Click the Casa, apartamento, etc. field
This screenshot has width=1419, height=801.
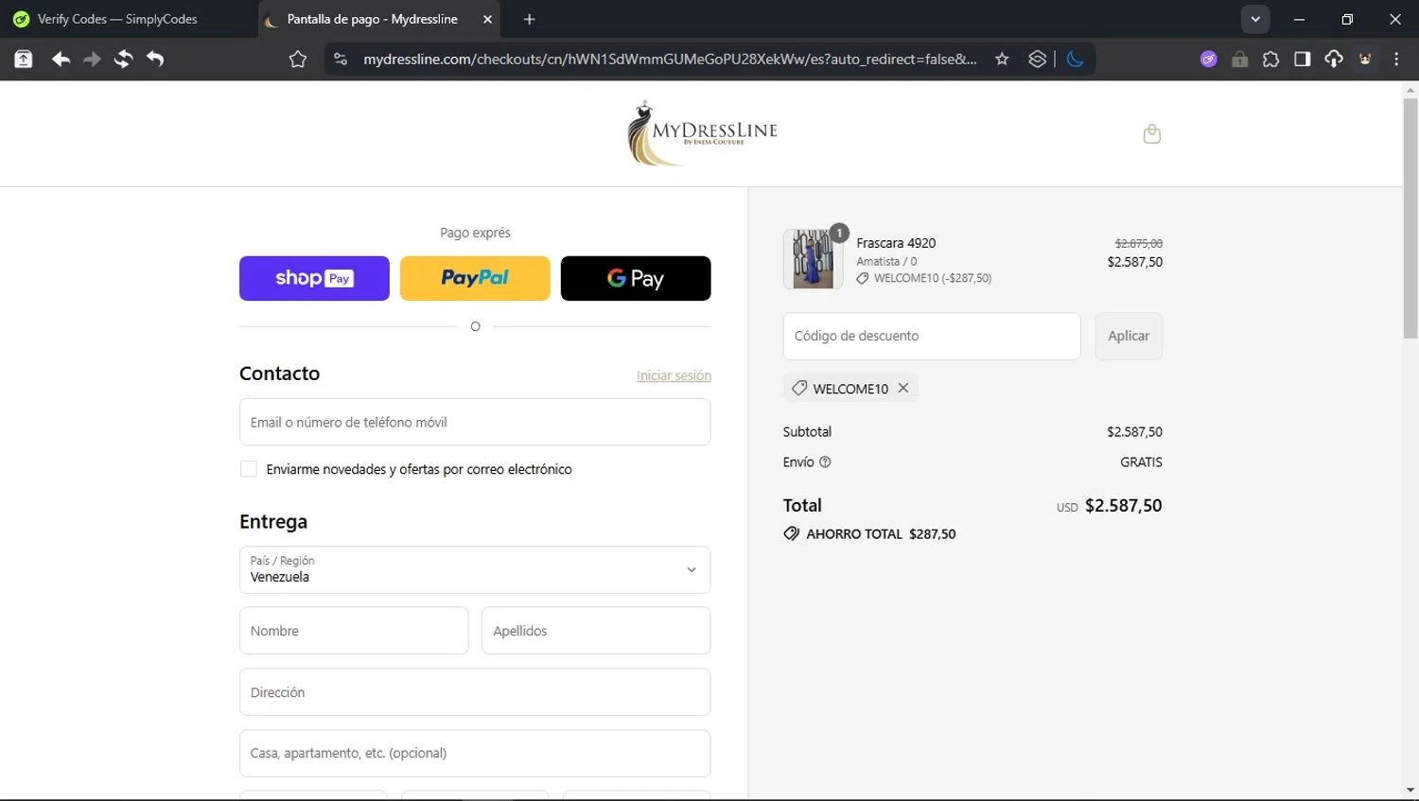pos(475,753)
